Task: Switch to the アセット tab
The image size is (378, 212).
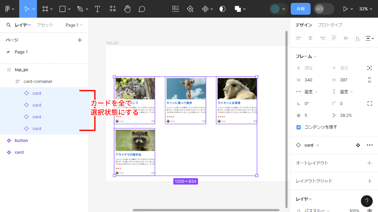Action: click(x=45, y=25)
